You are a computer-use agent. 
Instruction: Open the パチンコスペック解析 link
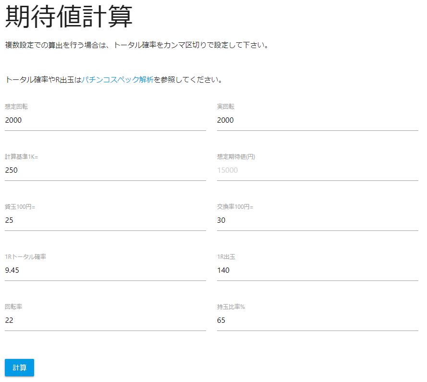118,80
